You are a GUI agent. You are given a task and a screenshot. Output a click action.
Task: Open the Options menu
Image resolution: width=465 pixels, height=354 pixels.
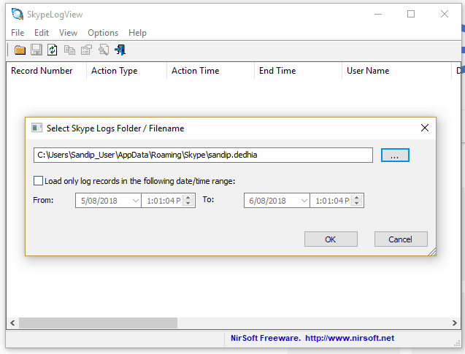coord(103,33)
